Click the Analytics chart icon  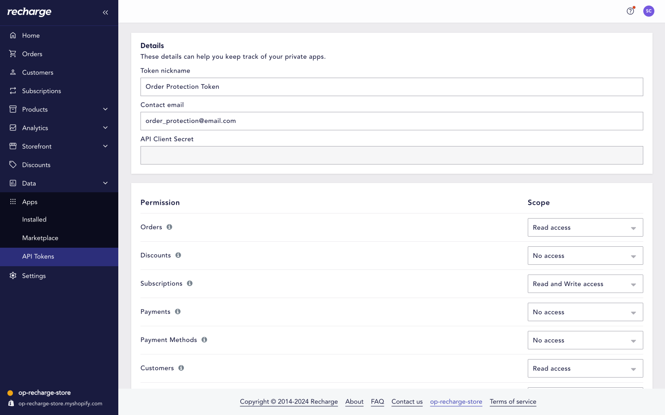13,128
